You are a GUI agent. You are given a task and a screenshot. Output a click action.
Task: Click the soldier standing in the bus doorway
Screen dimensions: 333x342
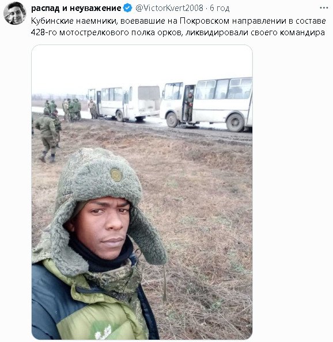pyautogui.click(x=189, y=106)
